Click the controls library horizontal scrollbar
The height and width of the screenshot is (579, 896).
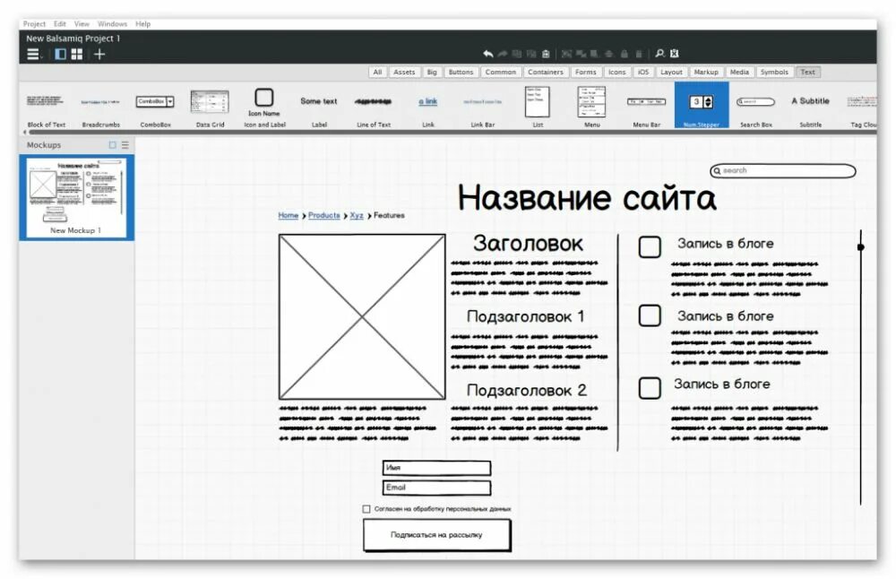coord(452,132)
